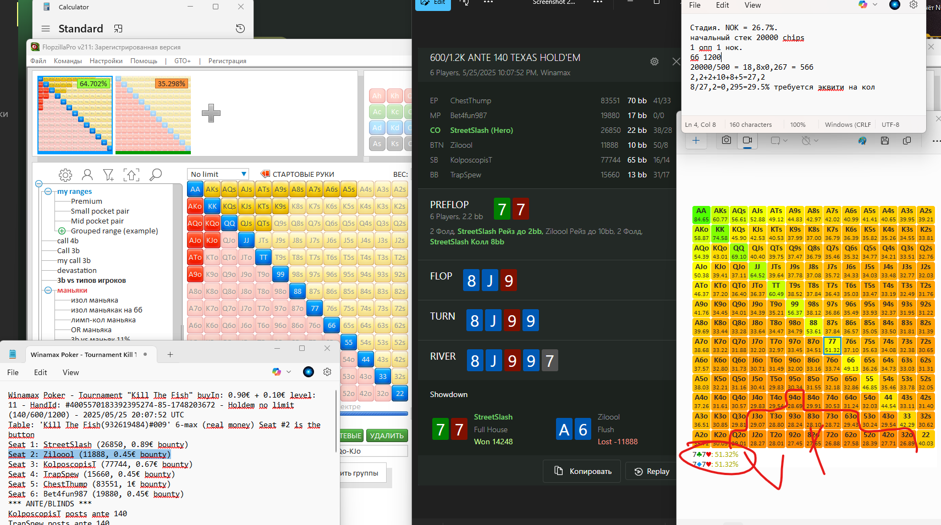
Task: Click the export range icon in Flopzilla
Action: click(x=131, y=175)
